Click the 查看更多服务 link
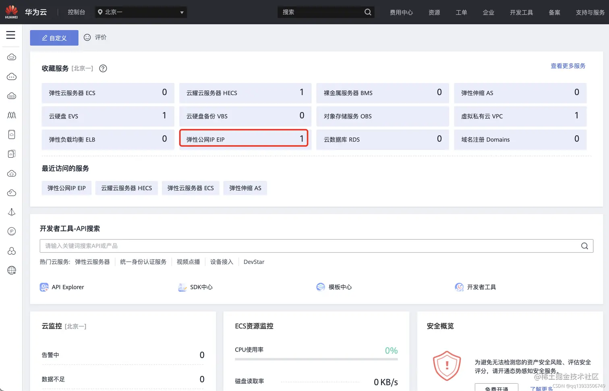The image size is (609, 391). coord(568,66)
